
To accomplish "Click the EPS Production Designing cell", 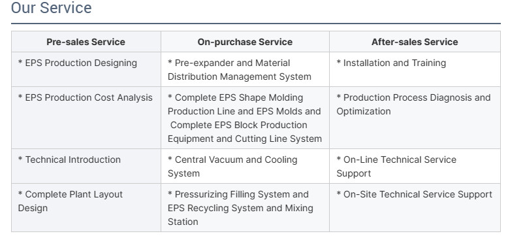I will pyautogui.click(x=86, y=69).
